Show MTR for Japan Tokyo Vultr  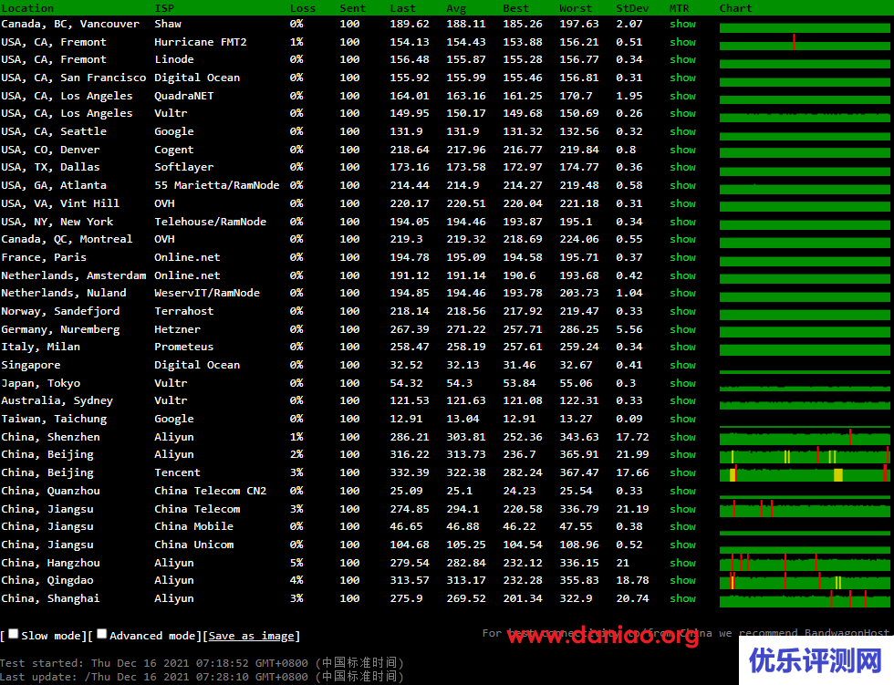(x=682, y=383)
